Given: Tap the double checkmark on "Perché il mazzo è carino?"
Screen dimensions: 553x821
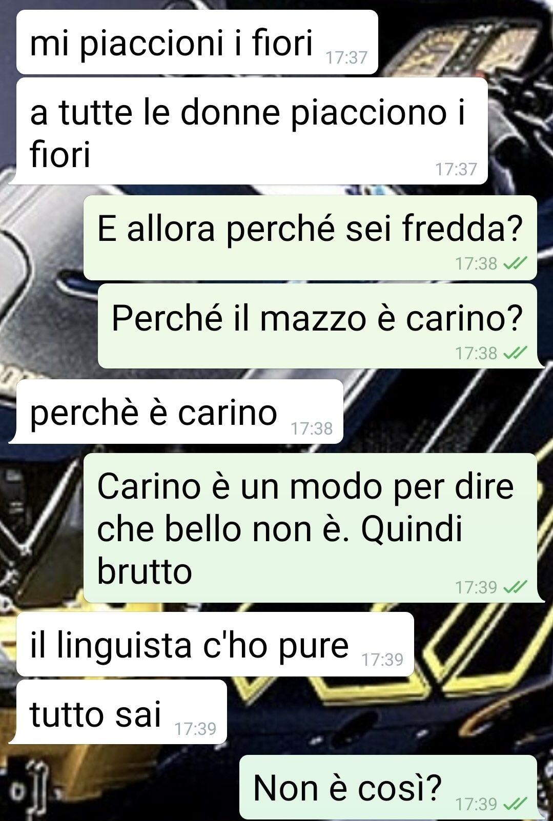Looking at the screenshot, I should point(515,353).
